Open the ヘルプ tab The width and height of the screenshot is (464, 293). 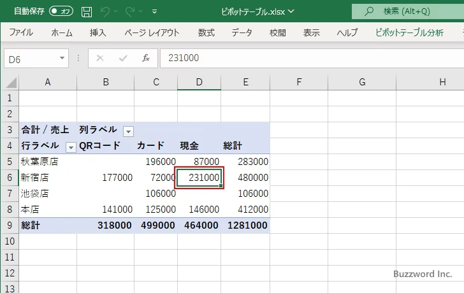[347, 32]
